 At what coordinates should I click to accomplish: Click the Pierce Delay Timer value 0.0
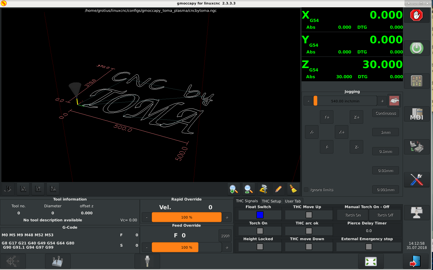click(369, 231)
